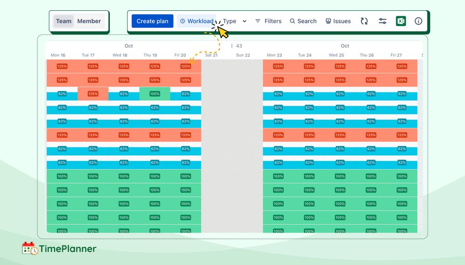The height and width of the screenshot is (265, 465).
Task: Switch to the Member view
Action: [89, 21]
